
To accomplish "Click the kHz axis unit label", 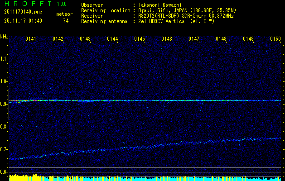I will click(x=4, y=37).
